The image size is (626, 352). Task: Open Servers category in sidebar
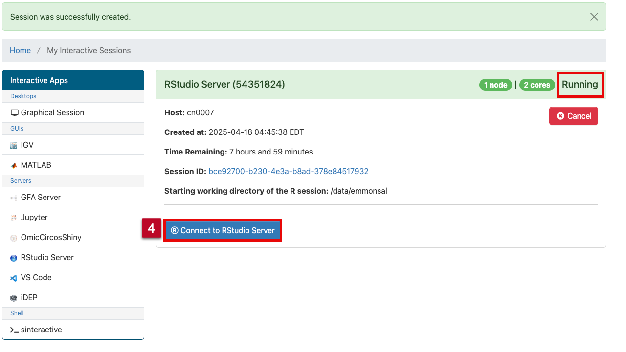pyautogui.click(x=21, y=181)
